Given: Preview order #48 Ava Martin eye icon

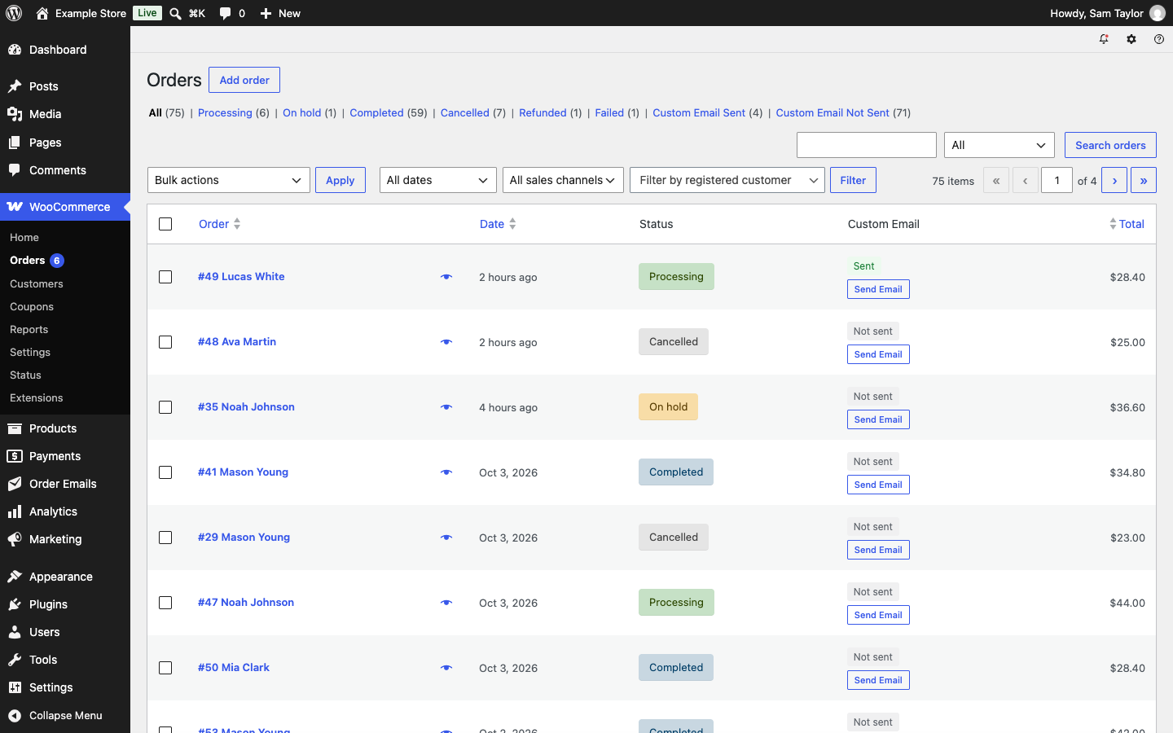Looking at the screenshot, I should 446,342.
